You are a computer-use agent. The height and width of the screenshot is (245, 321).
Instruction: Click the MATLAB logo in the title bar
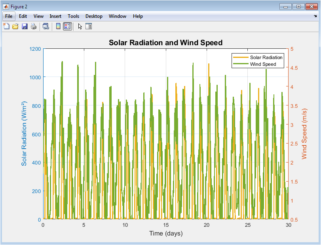6,6
